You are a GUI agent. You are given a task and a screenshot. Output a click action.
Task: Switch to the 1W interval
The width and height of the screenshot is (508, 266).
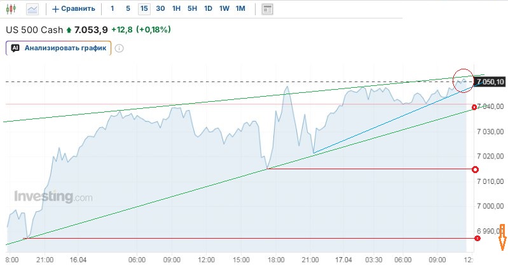pyautogui.click(x=224, y=9)
